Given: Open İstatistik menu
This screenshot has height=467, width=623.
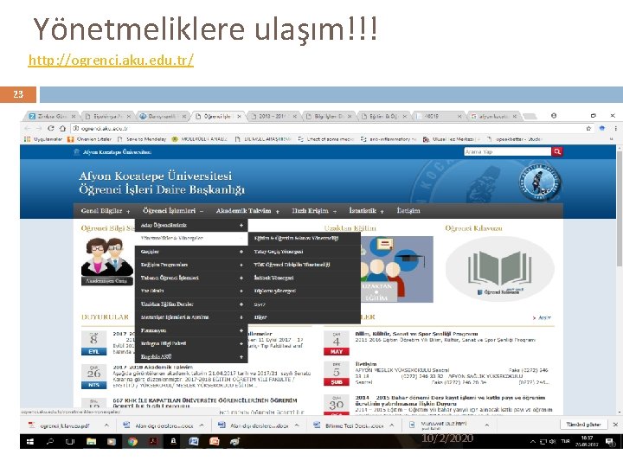Looking at the screenshot, I should [366, 211].
